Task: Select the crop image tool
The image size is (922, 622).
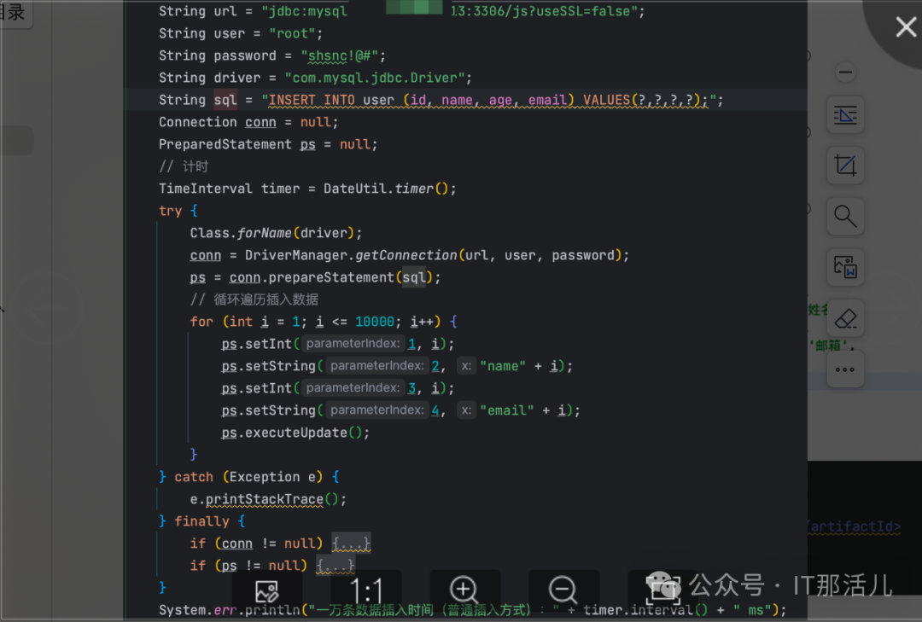Action: (x=845, y=166)
